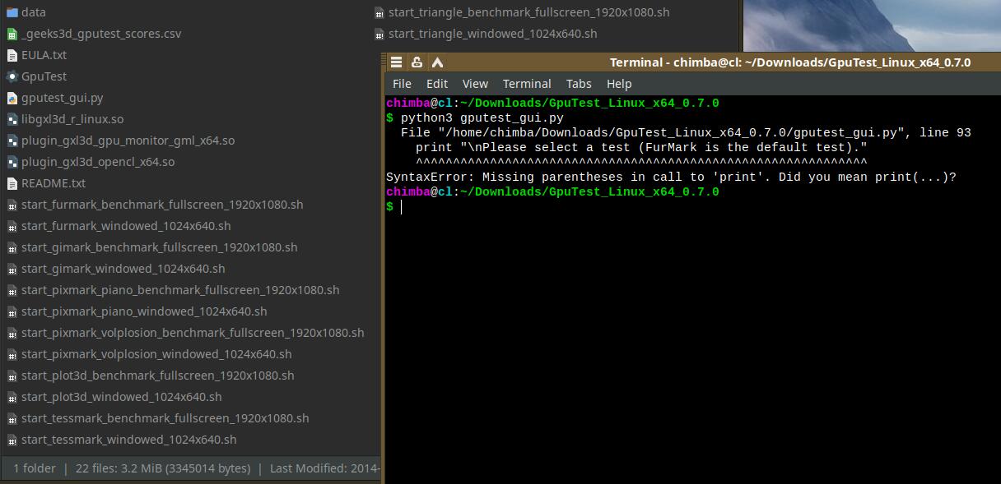
Task: Open the Terminal window menu (hamburger icon)
Action: point(396,62)
